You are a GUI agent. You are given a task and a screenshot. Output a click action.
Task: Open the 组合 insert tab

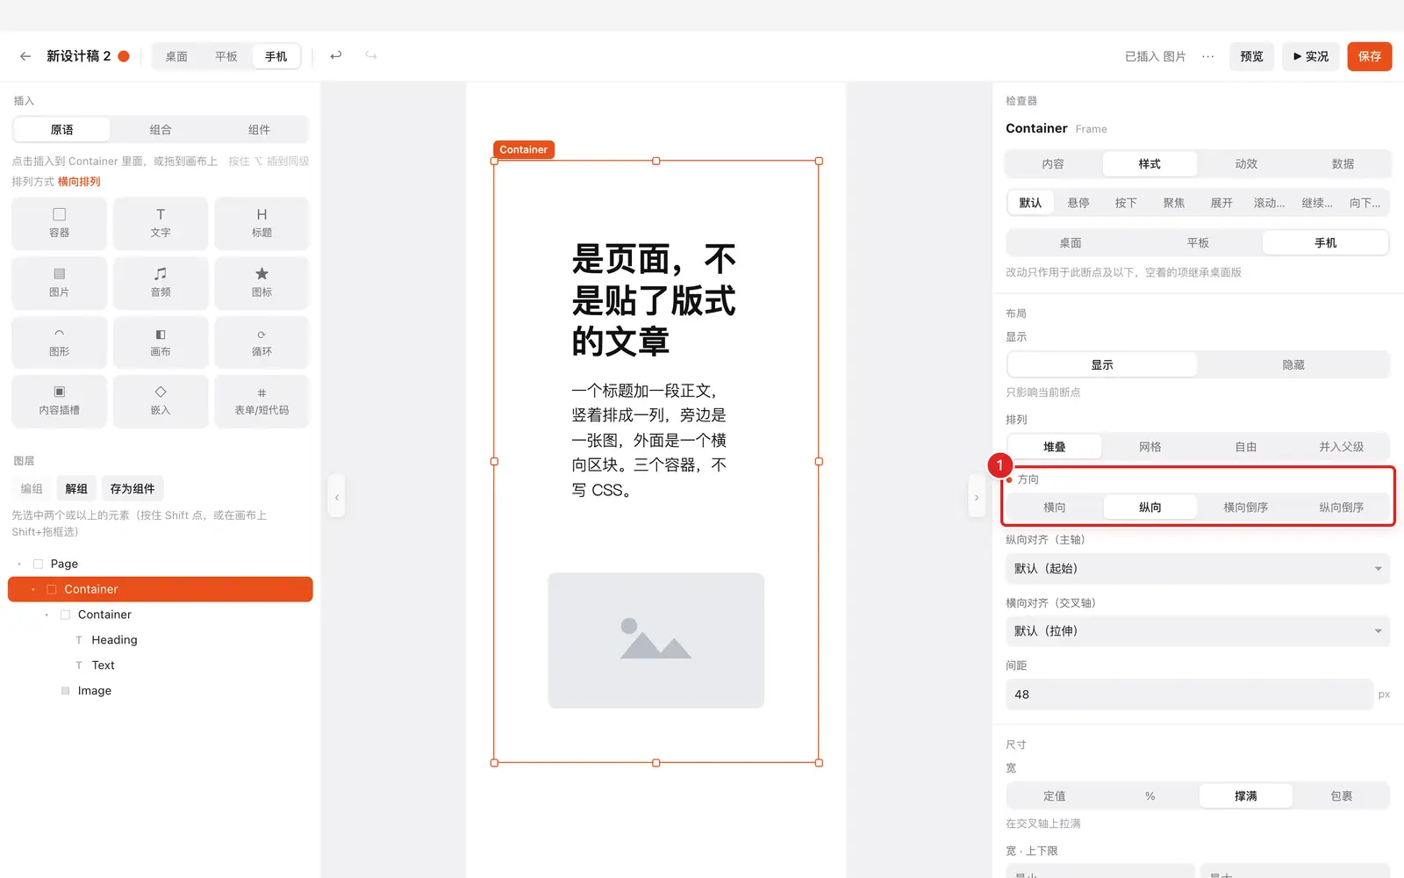161,130
